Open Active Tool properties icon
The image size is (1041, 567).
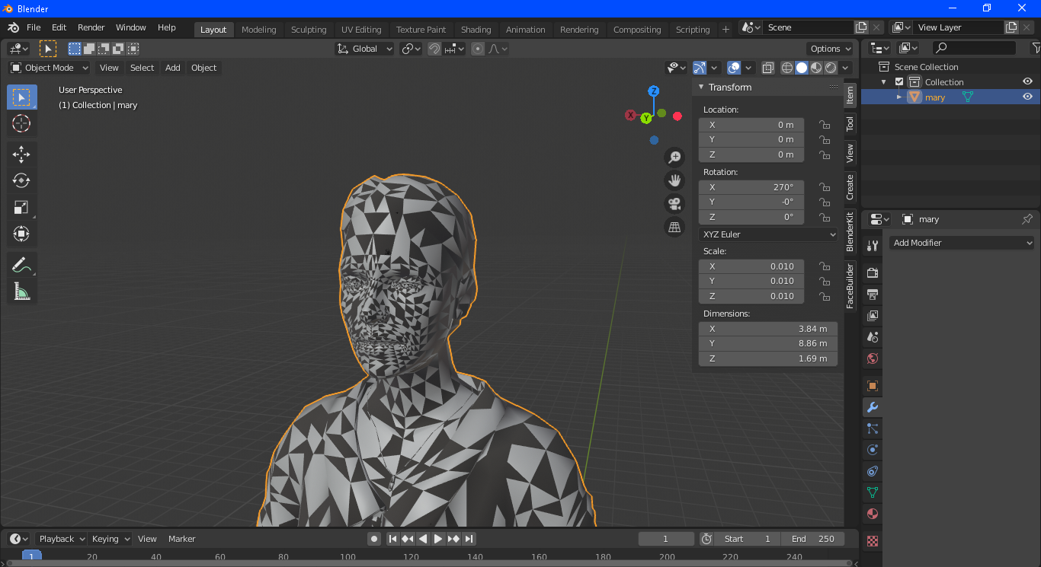coord(873,246)
